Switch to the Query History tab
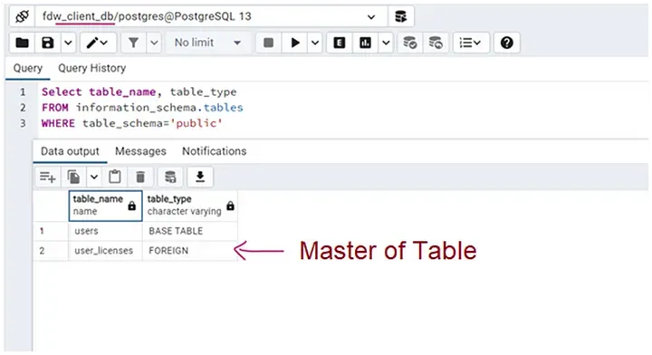 pyautogui.click(x=91, y=68)
